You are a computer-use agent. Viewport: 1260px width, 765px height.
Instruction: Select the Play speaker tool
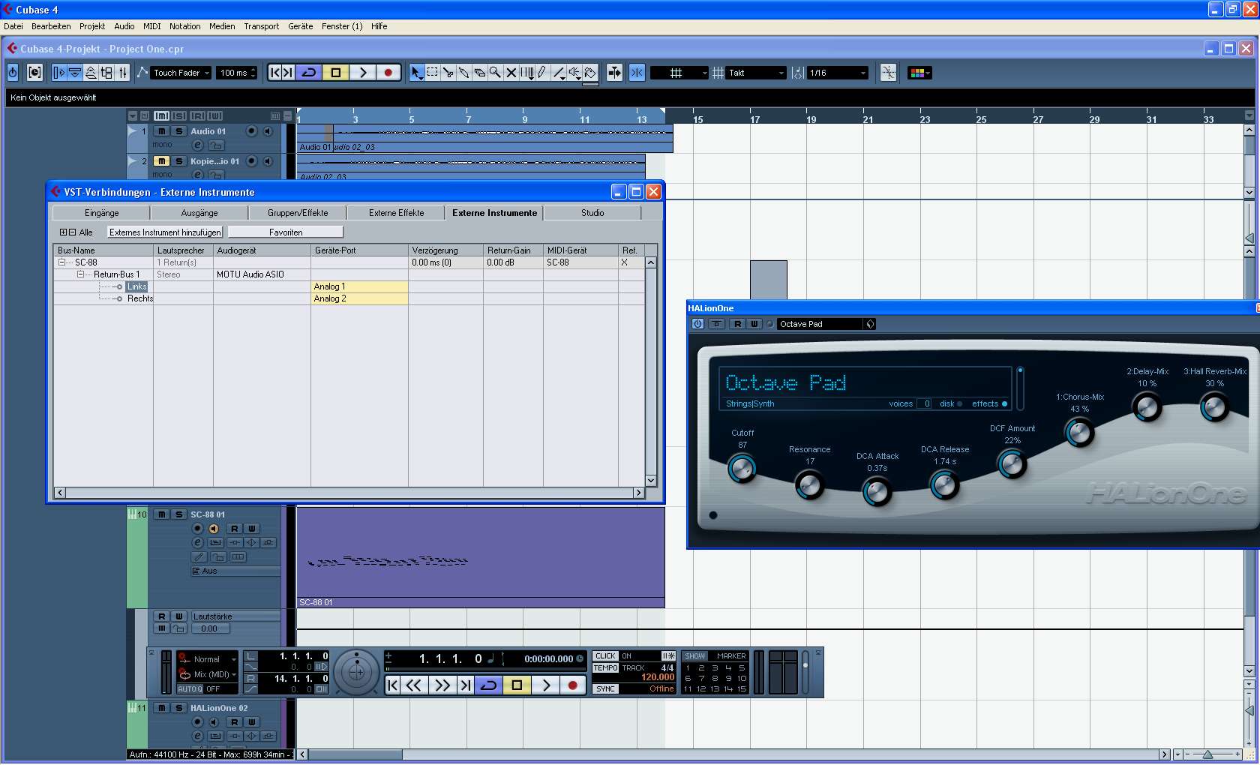click(x=574, y=73)
